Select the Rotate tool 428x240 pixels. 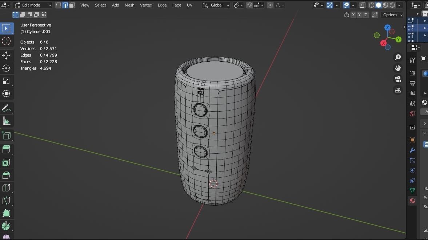(6, 68)
